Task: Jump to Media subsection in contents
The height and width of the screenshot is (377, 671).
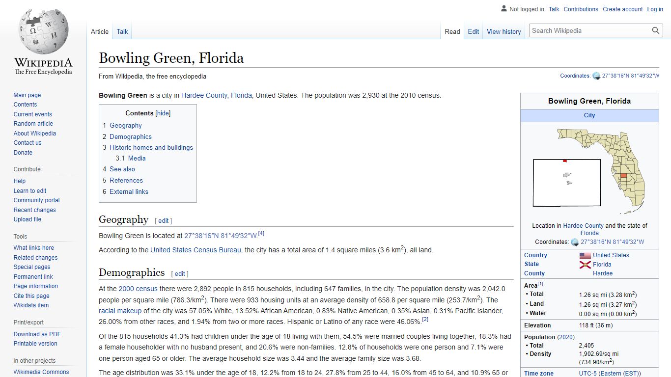Action: pos(137,159)
